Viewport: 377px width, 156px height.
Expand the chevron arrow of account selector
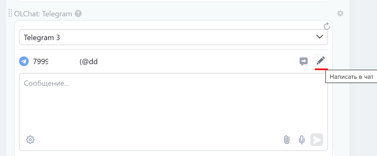click(319, 37)
